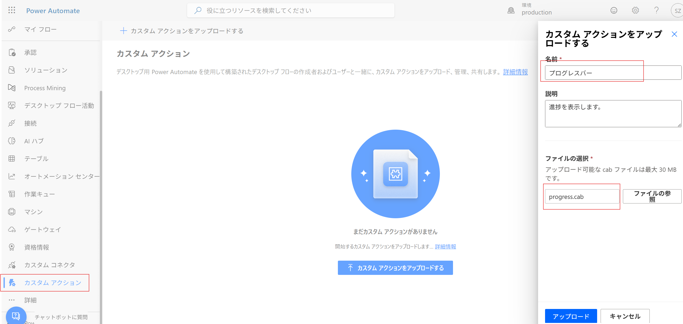This screenshot has height=324, width=683.
Task: Close the upload custom action panel
Action: [x=674, y=34]
